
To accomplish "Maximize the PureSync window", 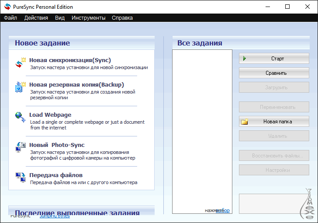I will tap(287, 7).
